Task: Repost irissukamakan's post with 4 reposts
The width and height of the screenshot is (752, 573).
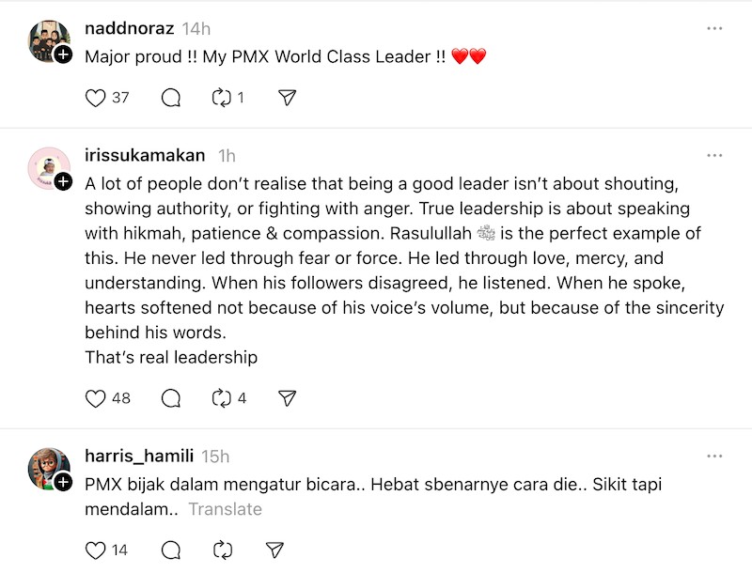Action: [222, 398]
